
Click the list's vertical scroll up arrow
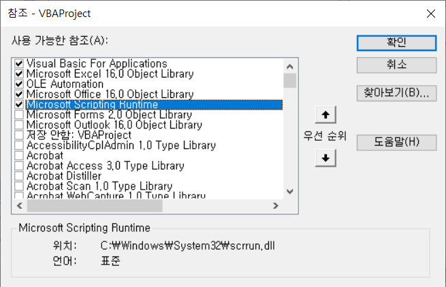290,67
